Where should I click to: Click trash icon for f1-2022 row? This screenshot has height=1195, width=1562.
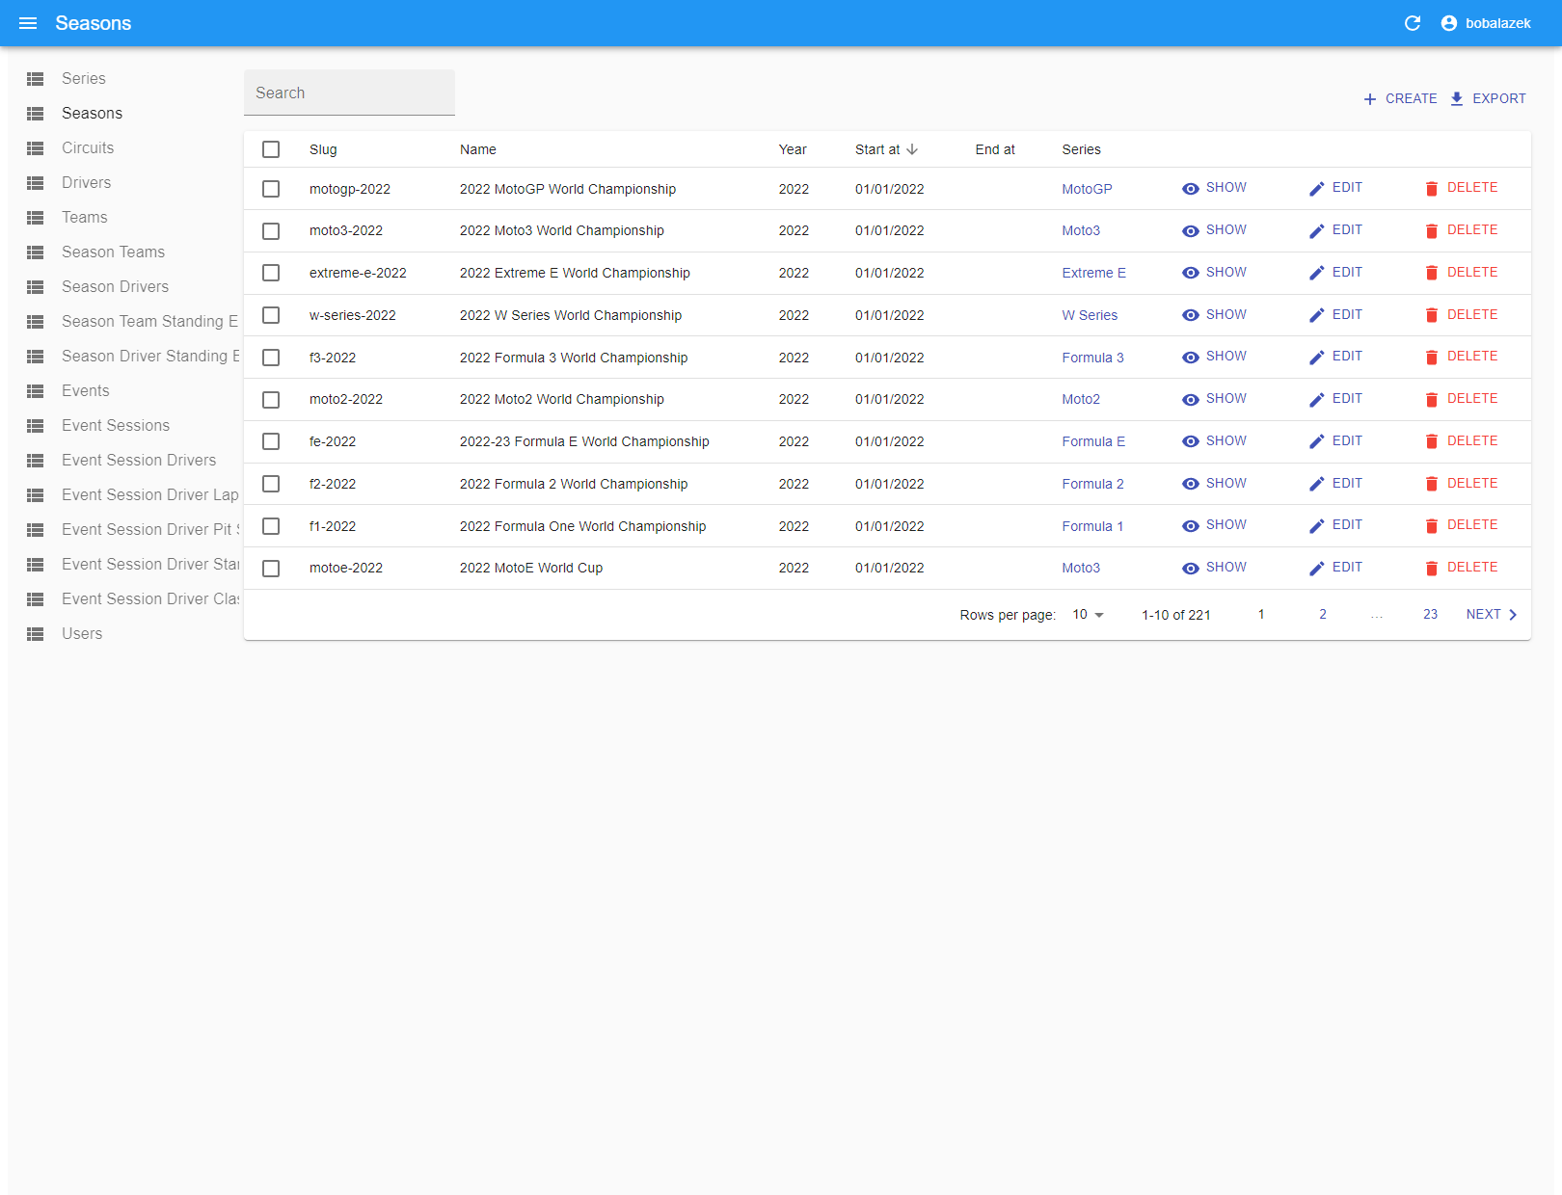[1432, 526]
